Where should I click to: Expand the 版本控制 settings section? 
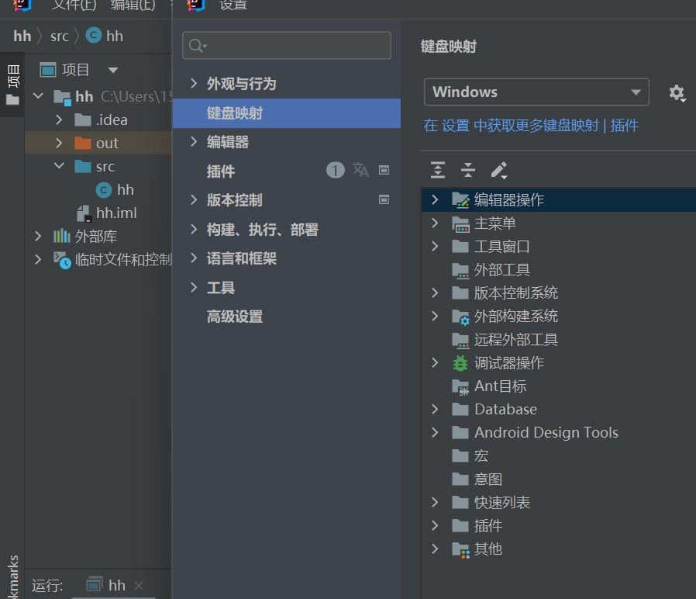pos(194,200)
